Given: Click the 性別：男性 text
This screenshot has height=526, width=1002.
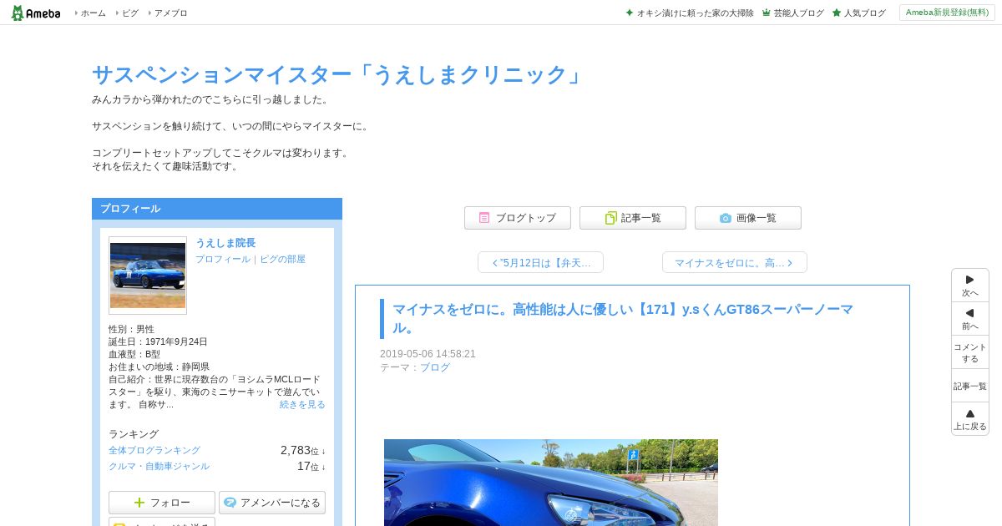Looking at the screenshot, I should [131, 329].
